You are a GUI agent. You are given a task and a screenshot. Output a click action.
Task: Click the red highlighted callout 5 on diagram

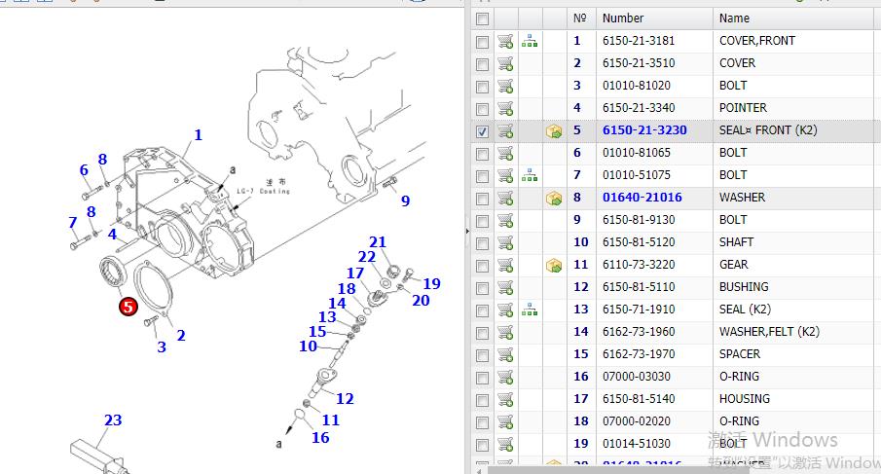[x=128, y=308]
